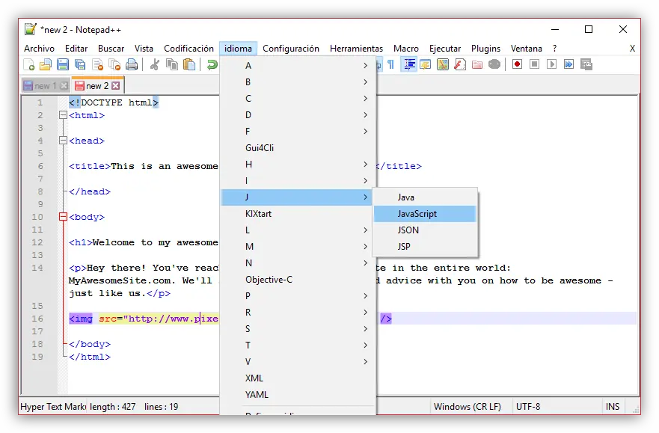Select JSON from the submenu
The width and height of the screenshot is (659, 433).
[408, 230]
